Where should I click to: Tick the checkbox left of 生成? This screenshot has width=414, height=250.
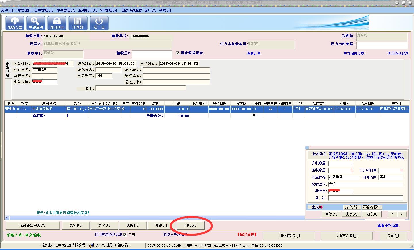(x=309, y=207)
